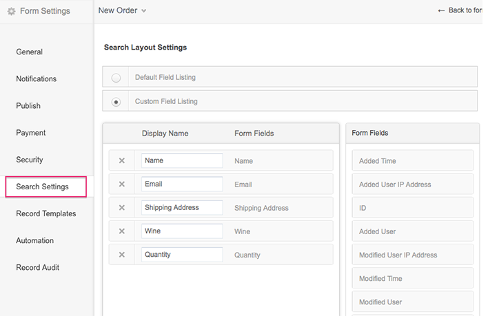The width and height of the screenshot is (488, 316).
Task: Edit the Shipping Address display name field
Action: coord(182,208)
